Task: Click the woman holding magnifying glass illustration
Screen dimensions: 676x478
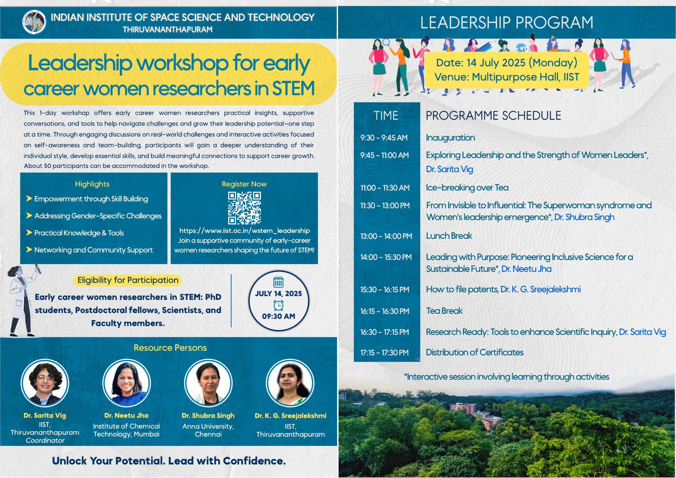Action: pyautogui.click(x=400, y=66)
